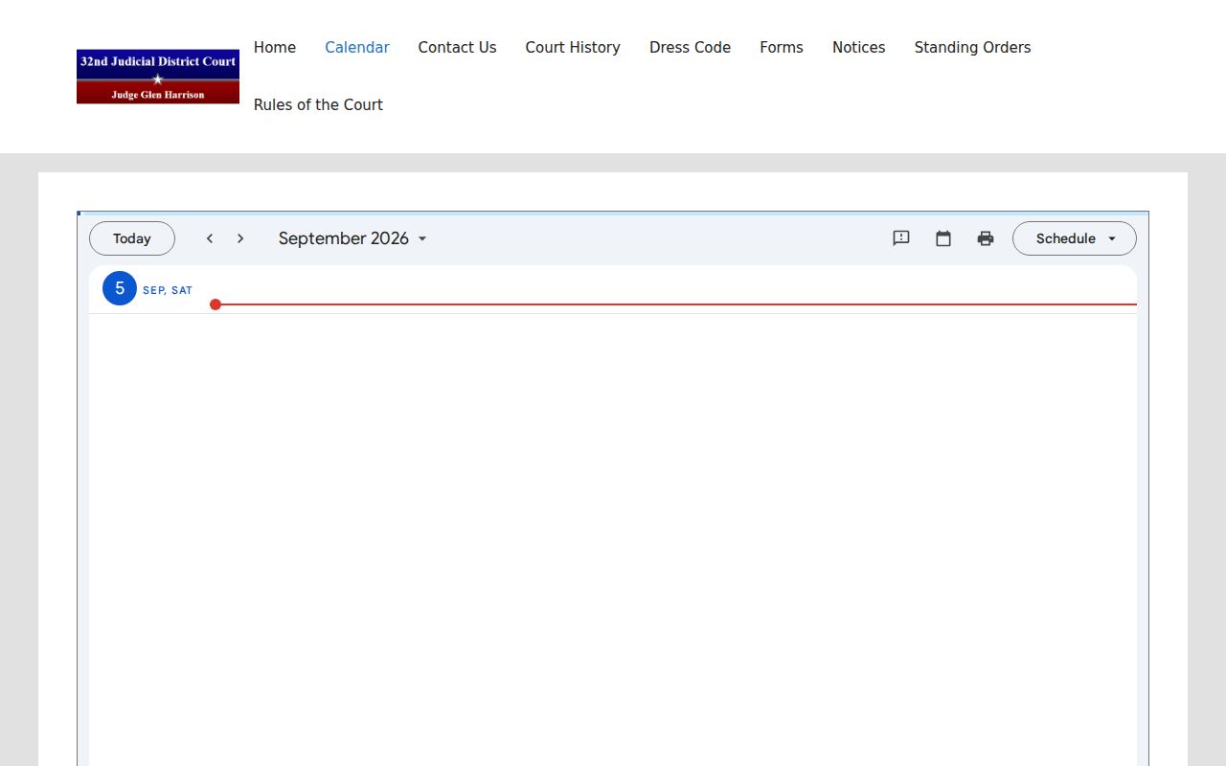Jump to Today in the calendar
This screenshot has height=766, width=1226.
[132, 238]
